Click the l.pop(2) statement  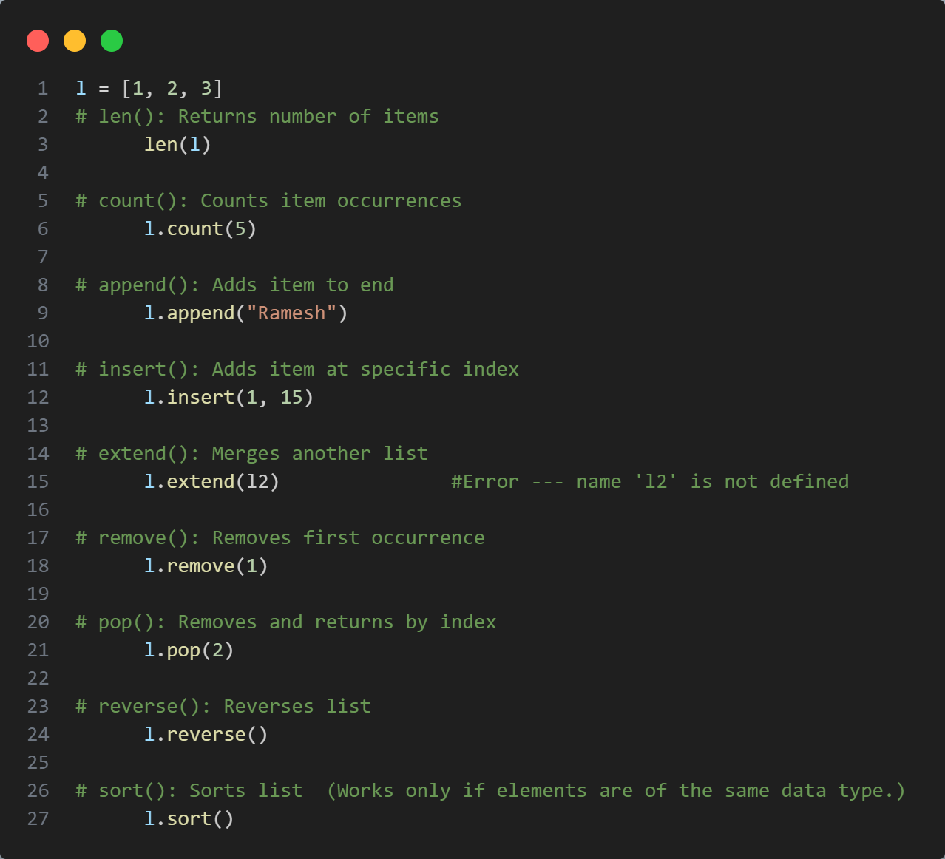[x=189, y=651]
